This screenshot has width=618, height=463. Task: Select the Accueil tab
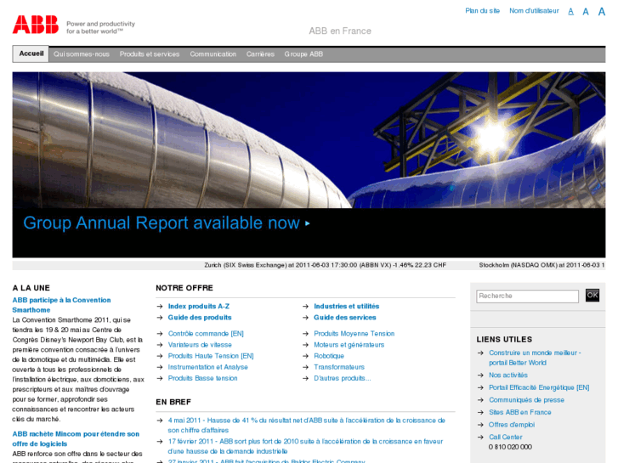pos(31,54)
